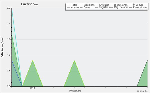
Task: Select the Anexos legend label
Action: 75,7
